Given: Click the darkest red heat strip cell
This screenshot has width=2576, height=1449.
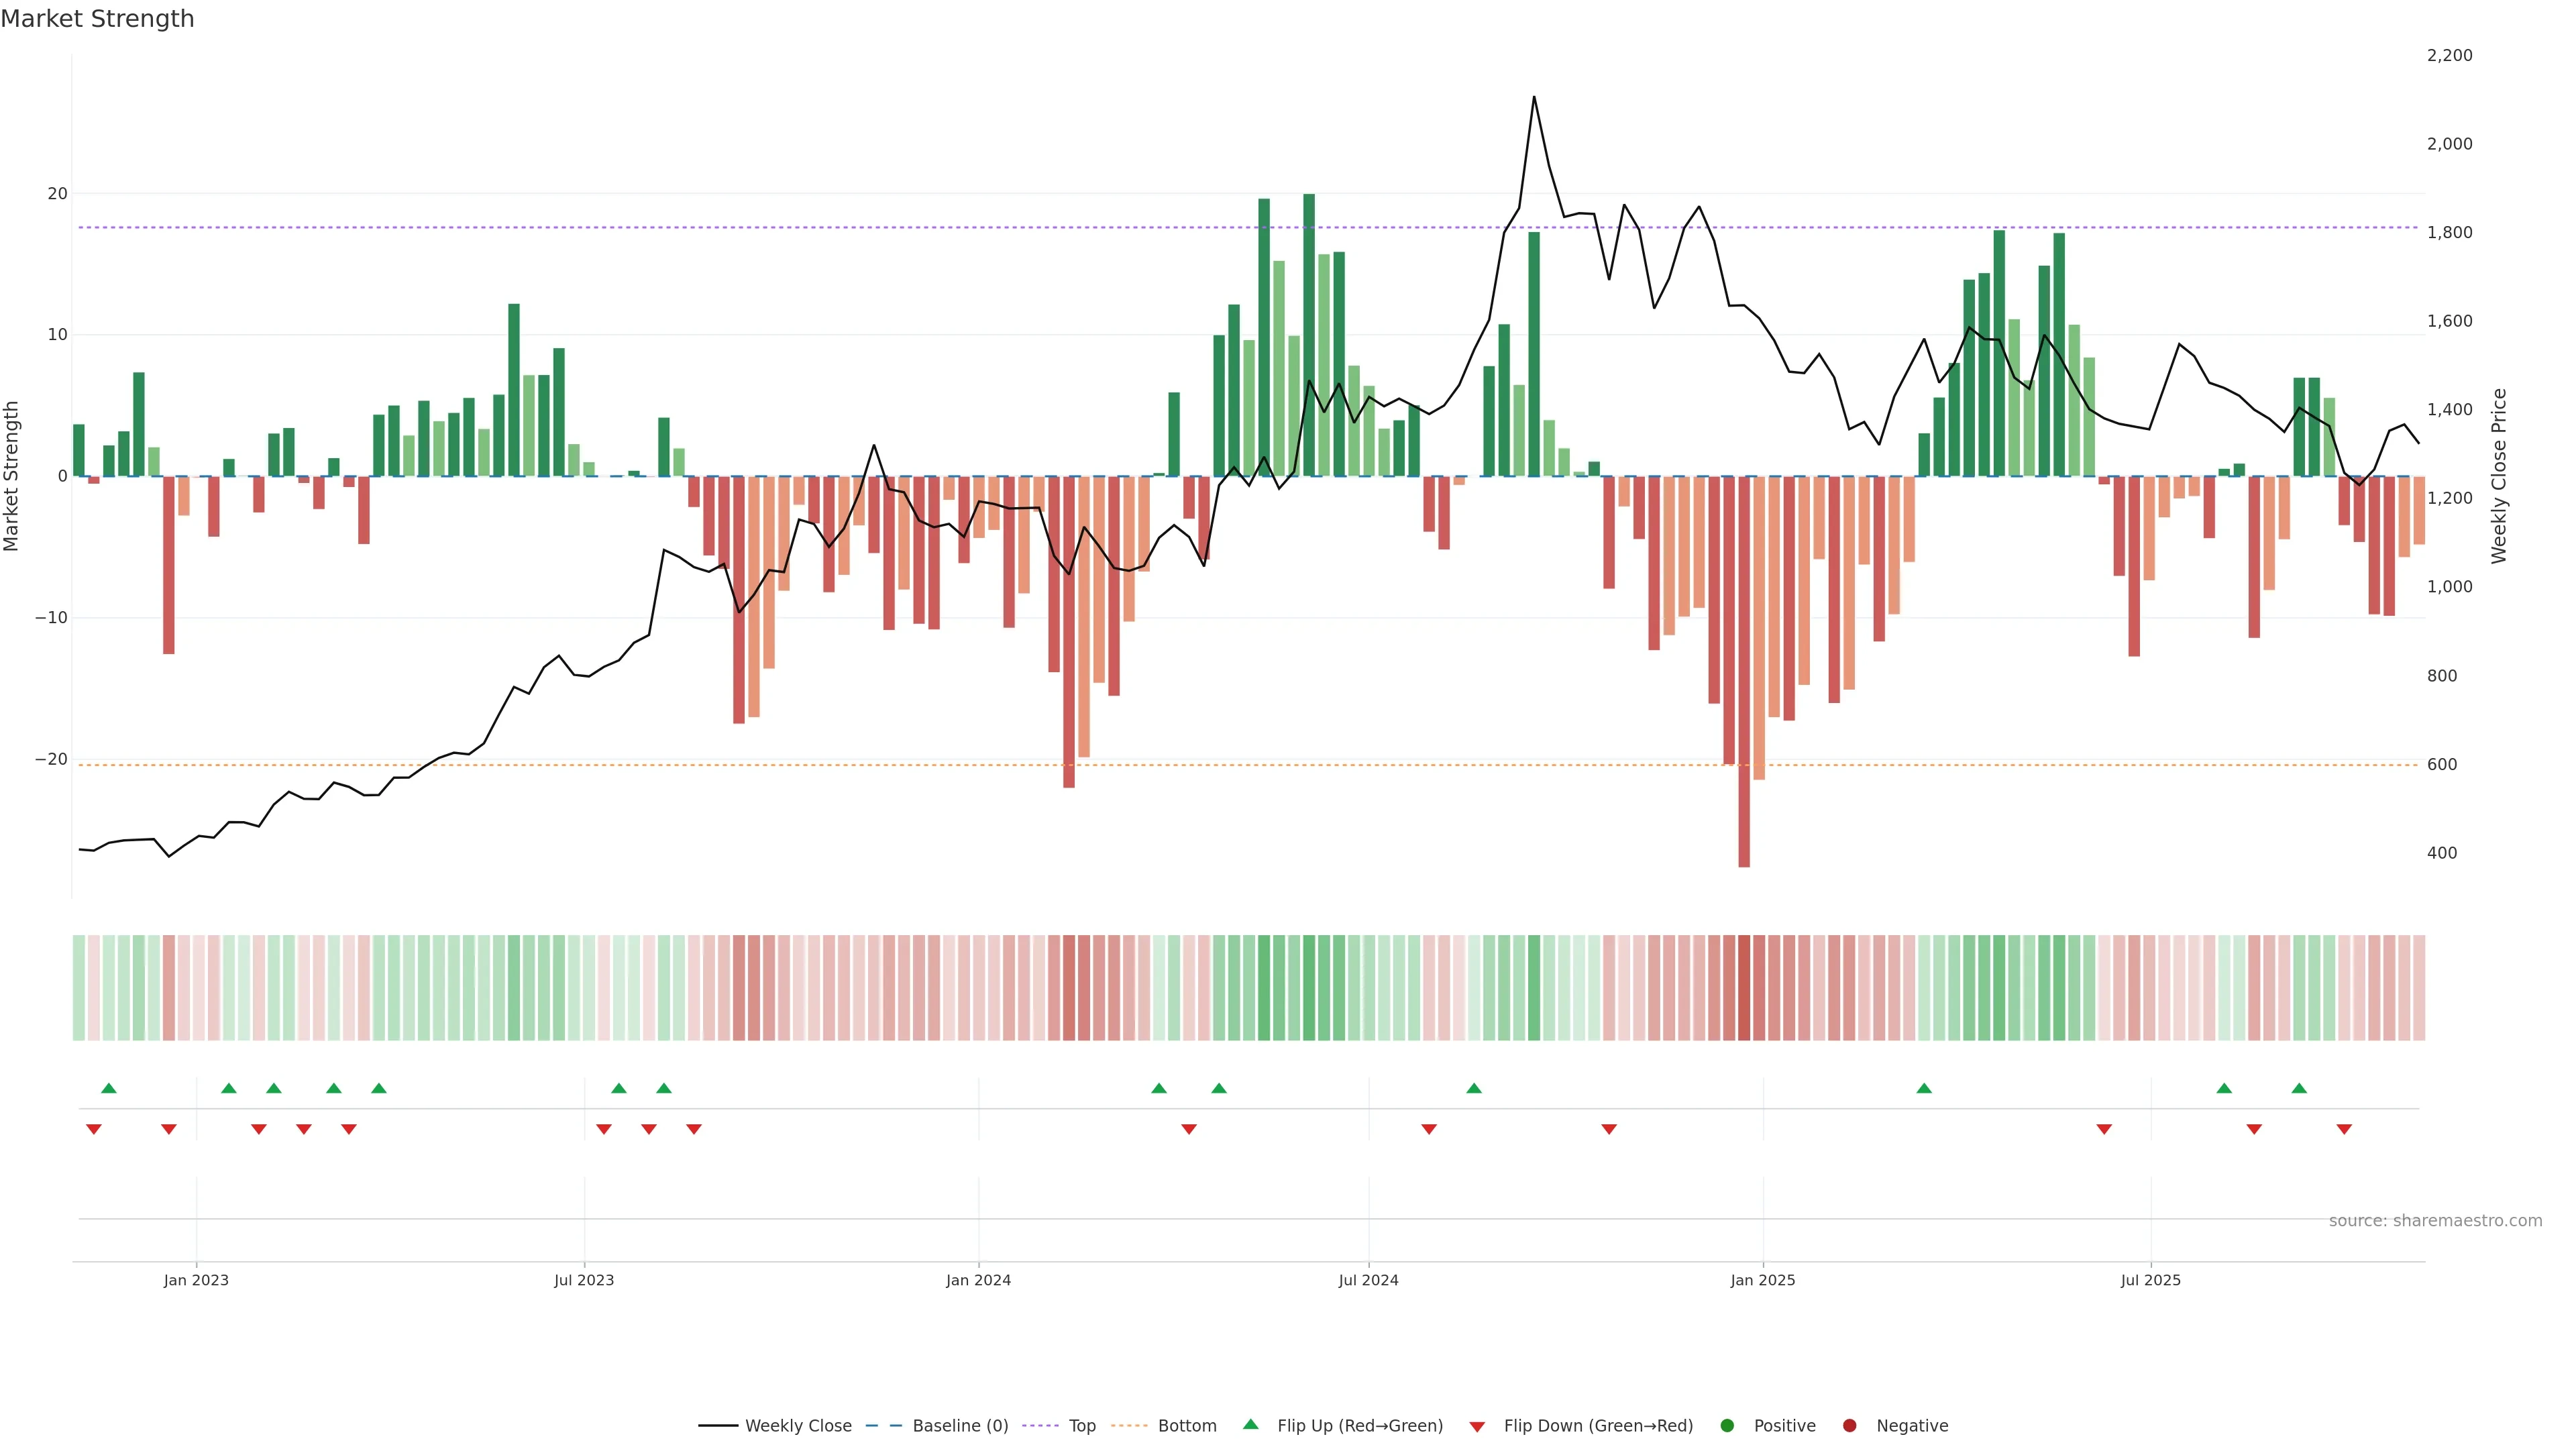Looking at the screenshot, I should click(x=1744, y=988).
